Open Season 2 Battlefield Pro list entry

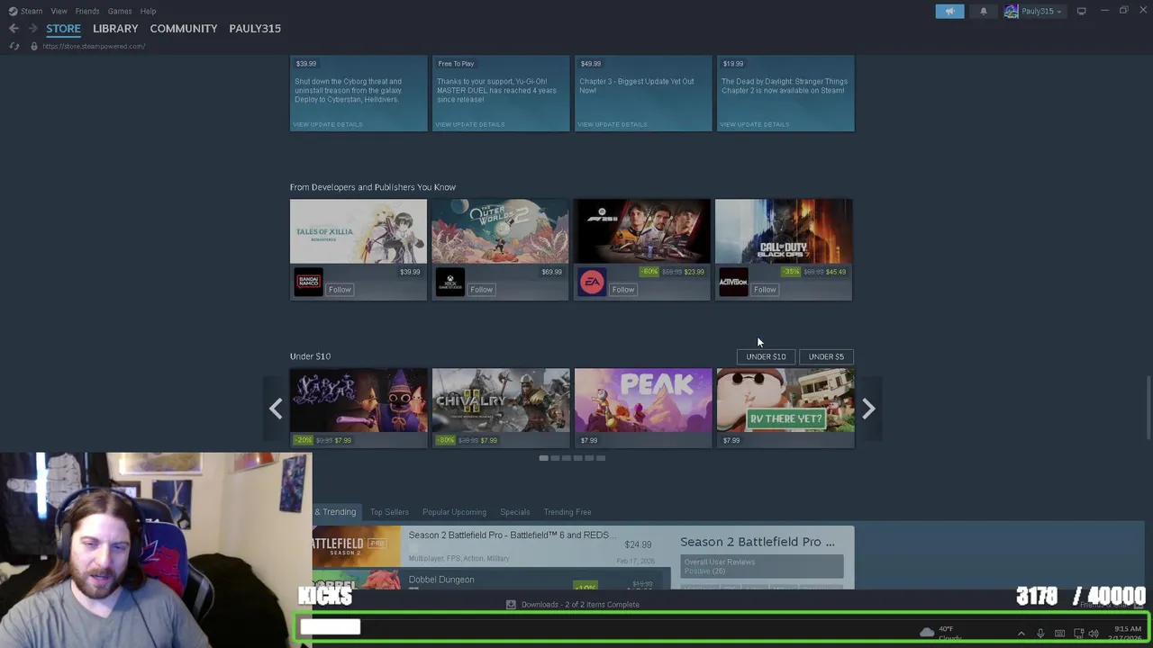click(x=492, y=546)
